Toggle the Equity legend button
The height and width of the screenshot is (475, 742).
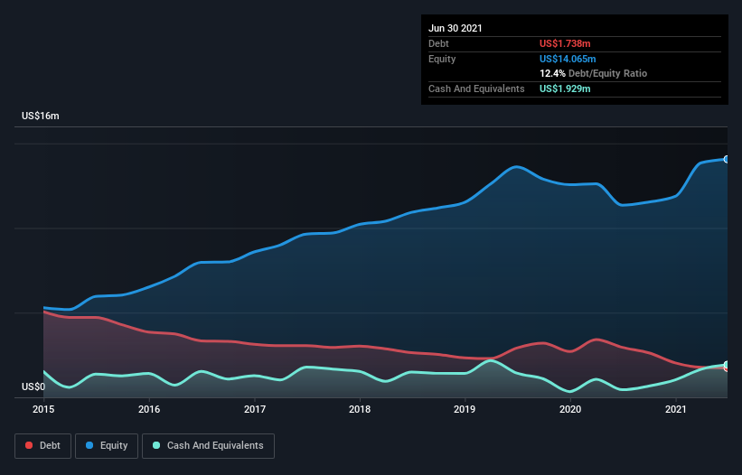click(x=107, y=446)
